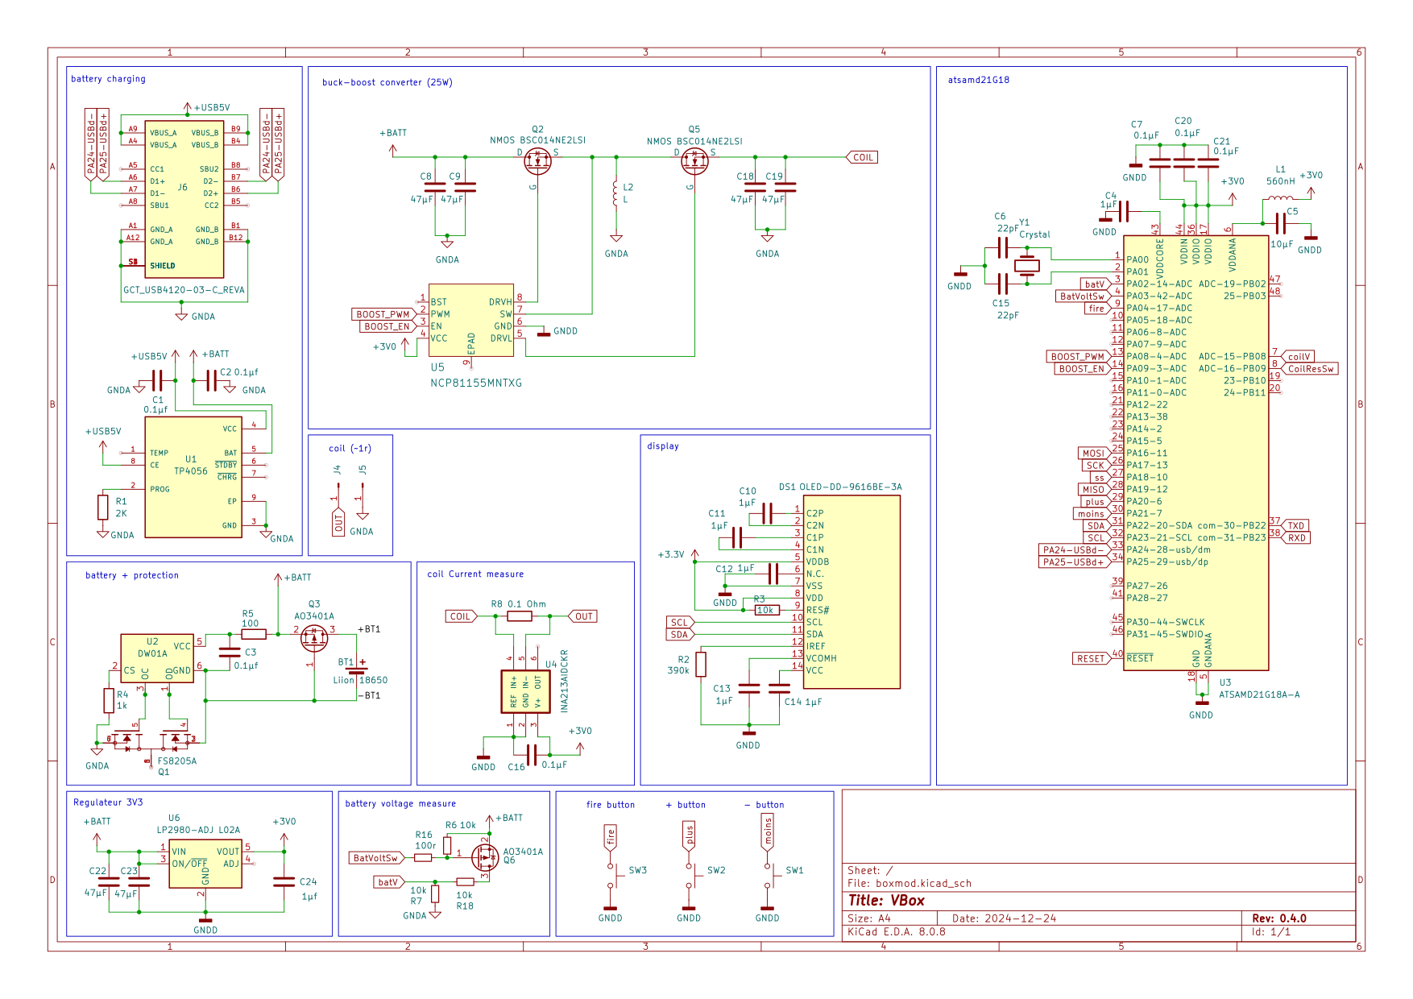1413x999 pixels.
Task: Select the J6 USB connector symbol
Action: click(x=184, y=199)
